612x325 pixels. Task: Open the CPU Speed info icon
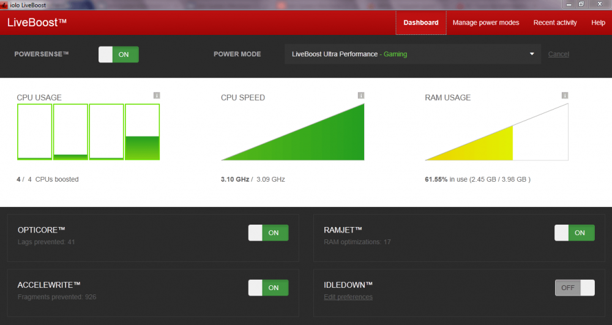coord(361,95)
